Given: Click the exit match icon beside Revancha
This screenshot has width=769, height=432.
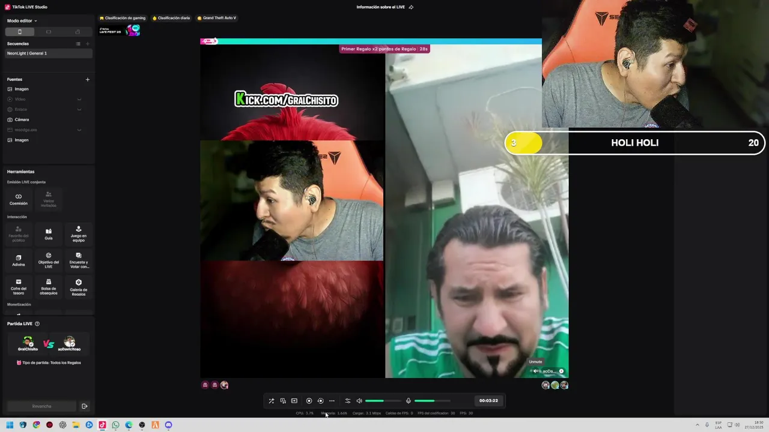Looking at the screenshot, I should pyautogui.click(x=85, y=406).
